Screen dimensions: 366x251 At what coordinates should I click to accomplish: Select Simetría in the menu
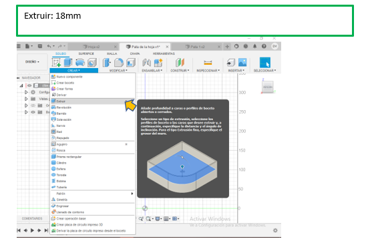[93, 200]
